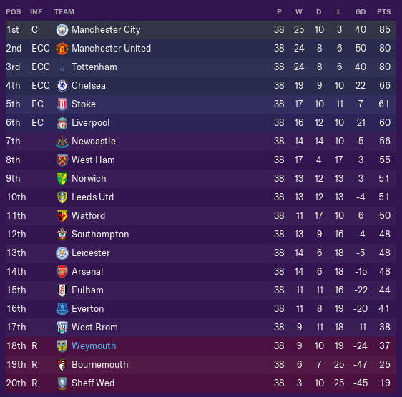Click the Manchester United club badge

(x=62, y=49)
